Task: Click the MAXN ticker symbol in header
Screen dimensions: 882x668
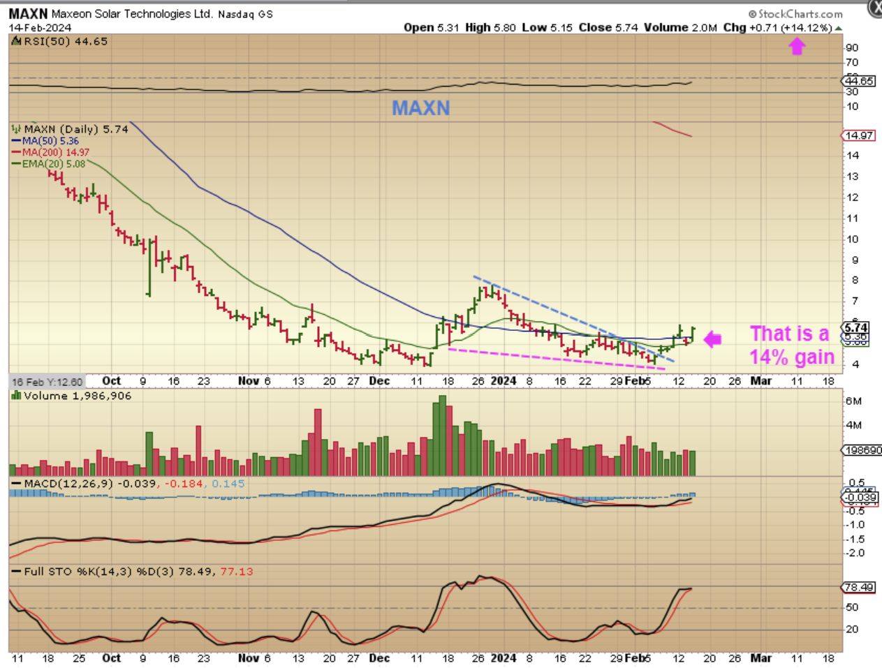Action: pos(28,14)
